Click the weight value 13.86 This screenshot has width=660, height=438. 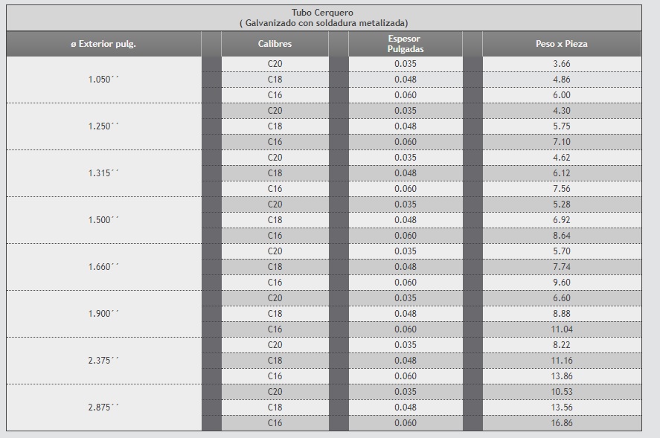562,376
